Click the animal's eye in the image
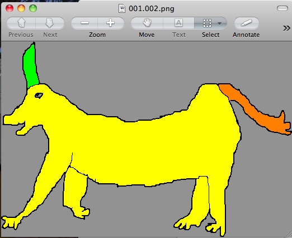The image size is (292, 238). click(x=39, y=96)
